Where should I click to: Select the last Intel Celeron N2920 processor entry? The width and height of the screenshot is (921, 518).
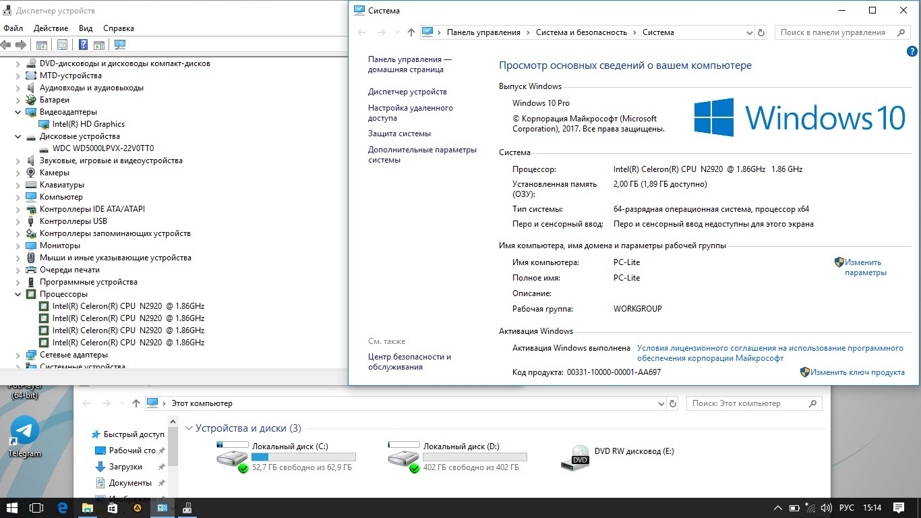pyautogui.click(x=128, y=343)
